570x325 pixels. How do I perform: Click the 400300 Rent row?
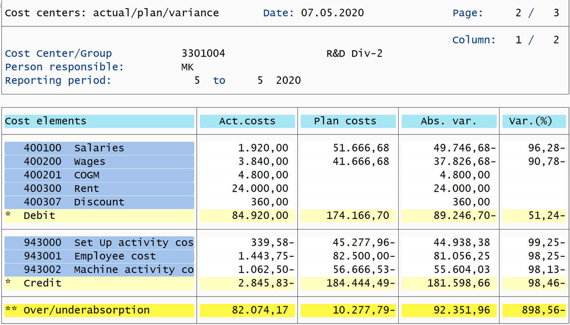(x=99, y=189)
